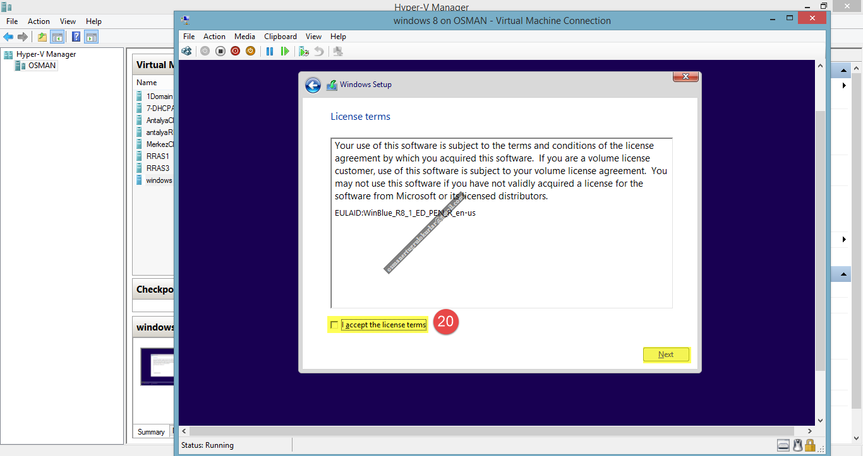This screenshot has height=456, width=863.
Task: Click the Up One Level folder icon
Action: point(42,37)
